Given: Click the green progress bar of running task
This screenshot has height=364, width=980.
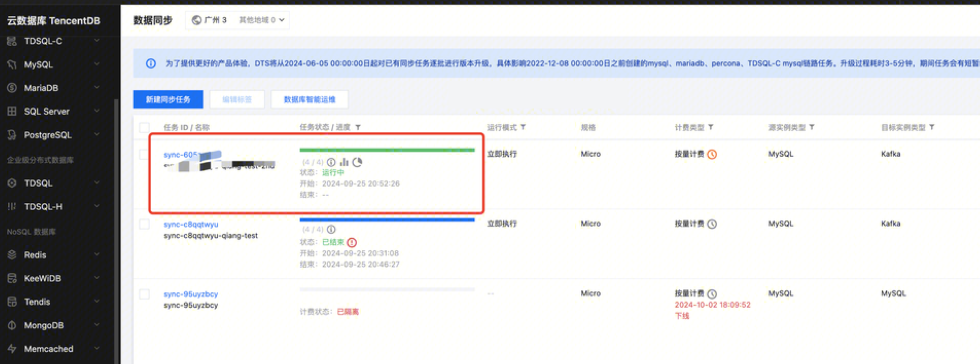Looking at the screenshot, I should coord(387,150).
